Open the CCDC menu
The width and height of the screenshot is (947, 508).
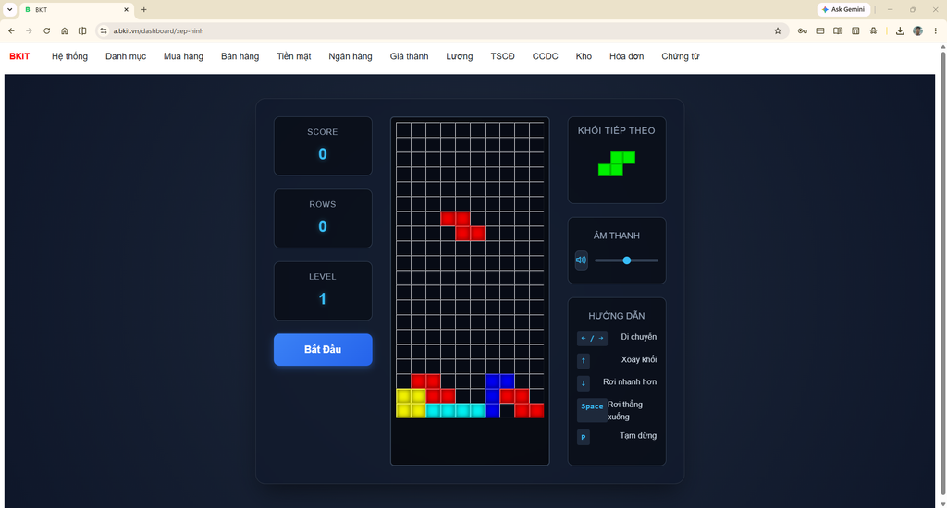tap(545, 56)
